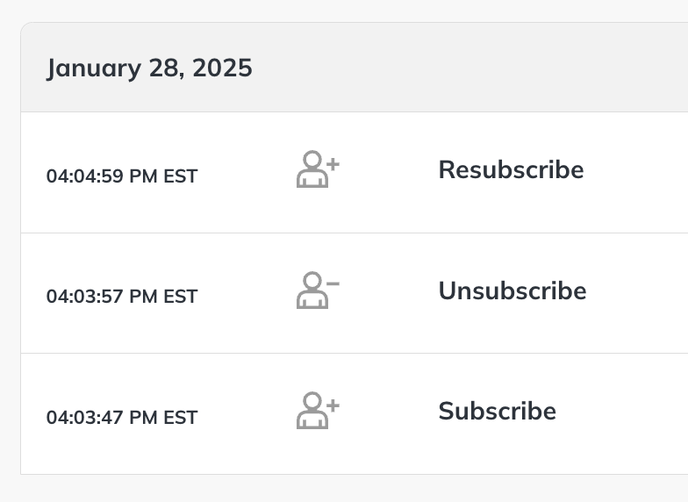
Task: Click the plus sign on the Resubscribe icon
Action: pyautogui.click(x=333, y=164)
